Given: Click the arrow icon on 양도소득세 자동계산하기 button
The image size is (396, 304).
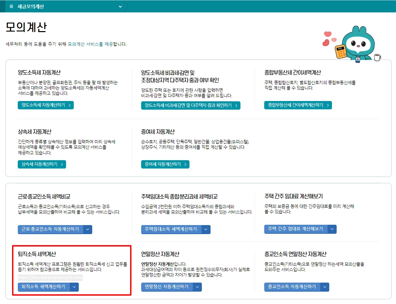Looking at the screenshot, I should coord(70,105).
